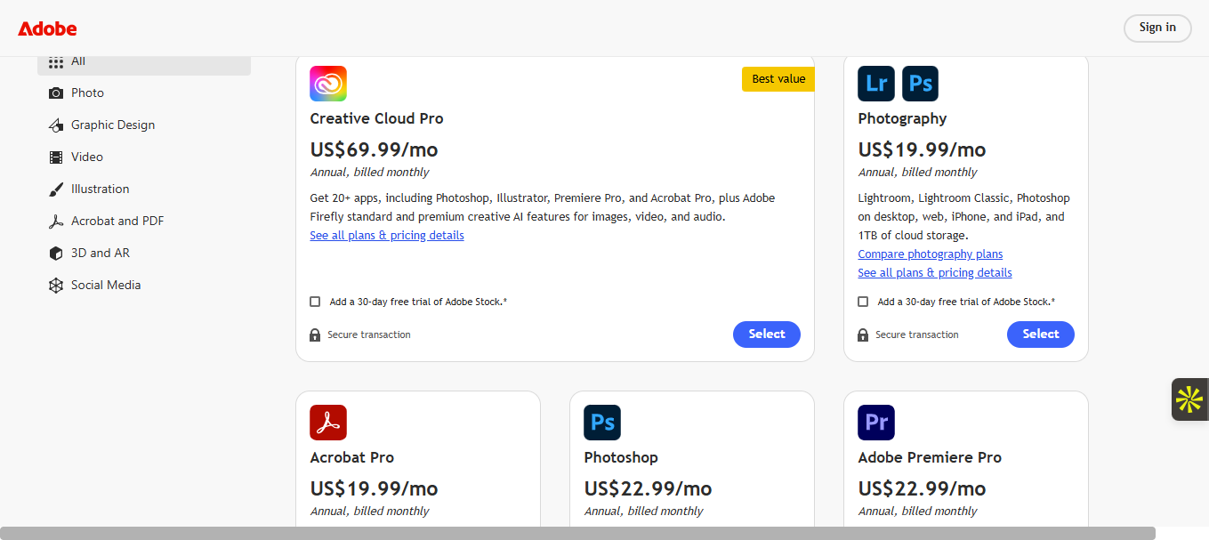The image size is (1209, 540).
Task: Click the Lightroom icon in the Photography card
Action: [876, 84]
